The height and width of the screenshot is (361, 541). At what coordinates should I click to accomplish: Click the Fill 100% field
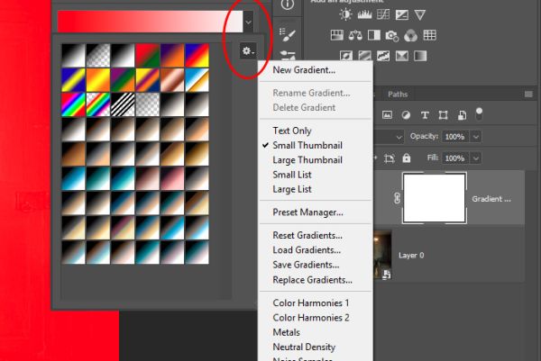point(454,158)
